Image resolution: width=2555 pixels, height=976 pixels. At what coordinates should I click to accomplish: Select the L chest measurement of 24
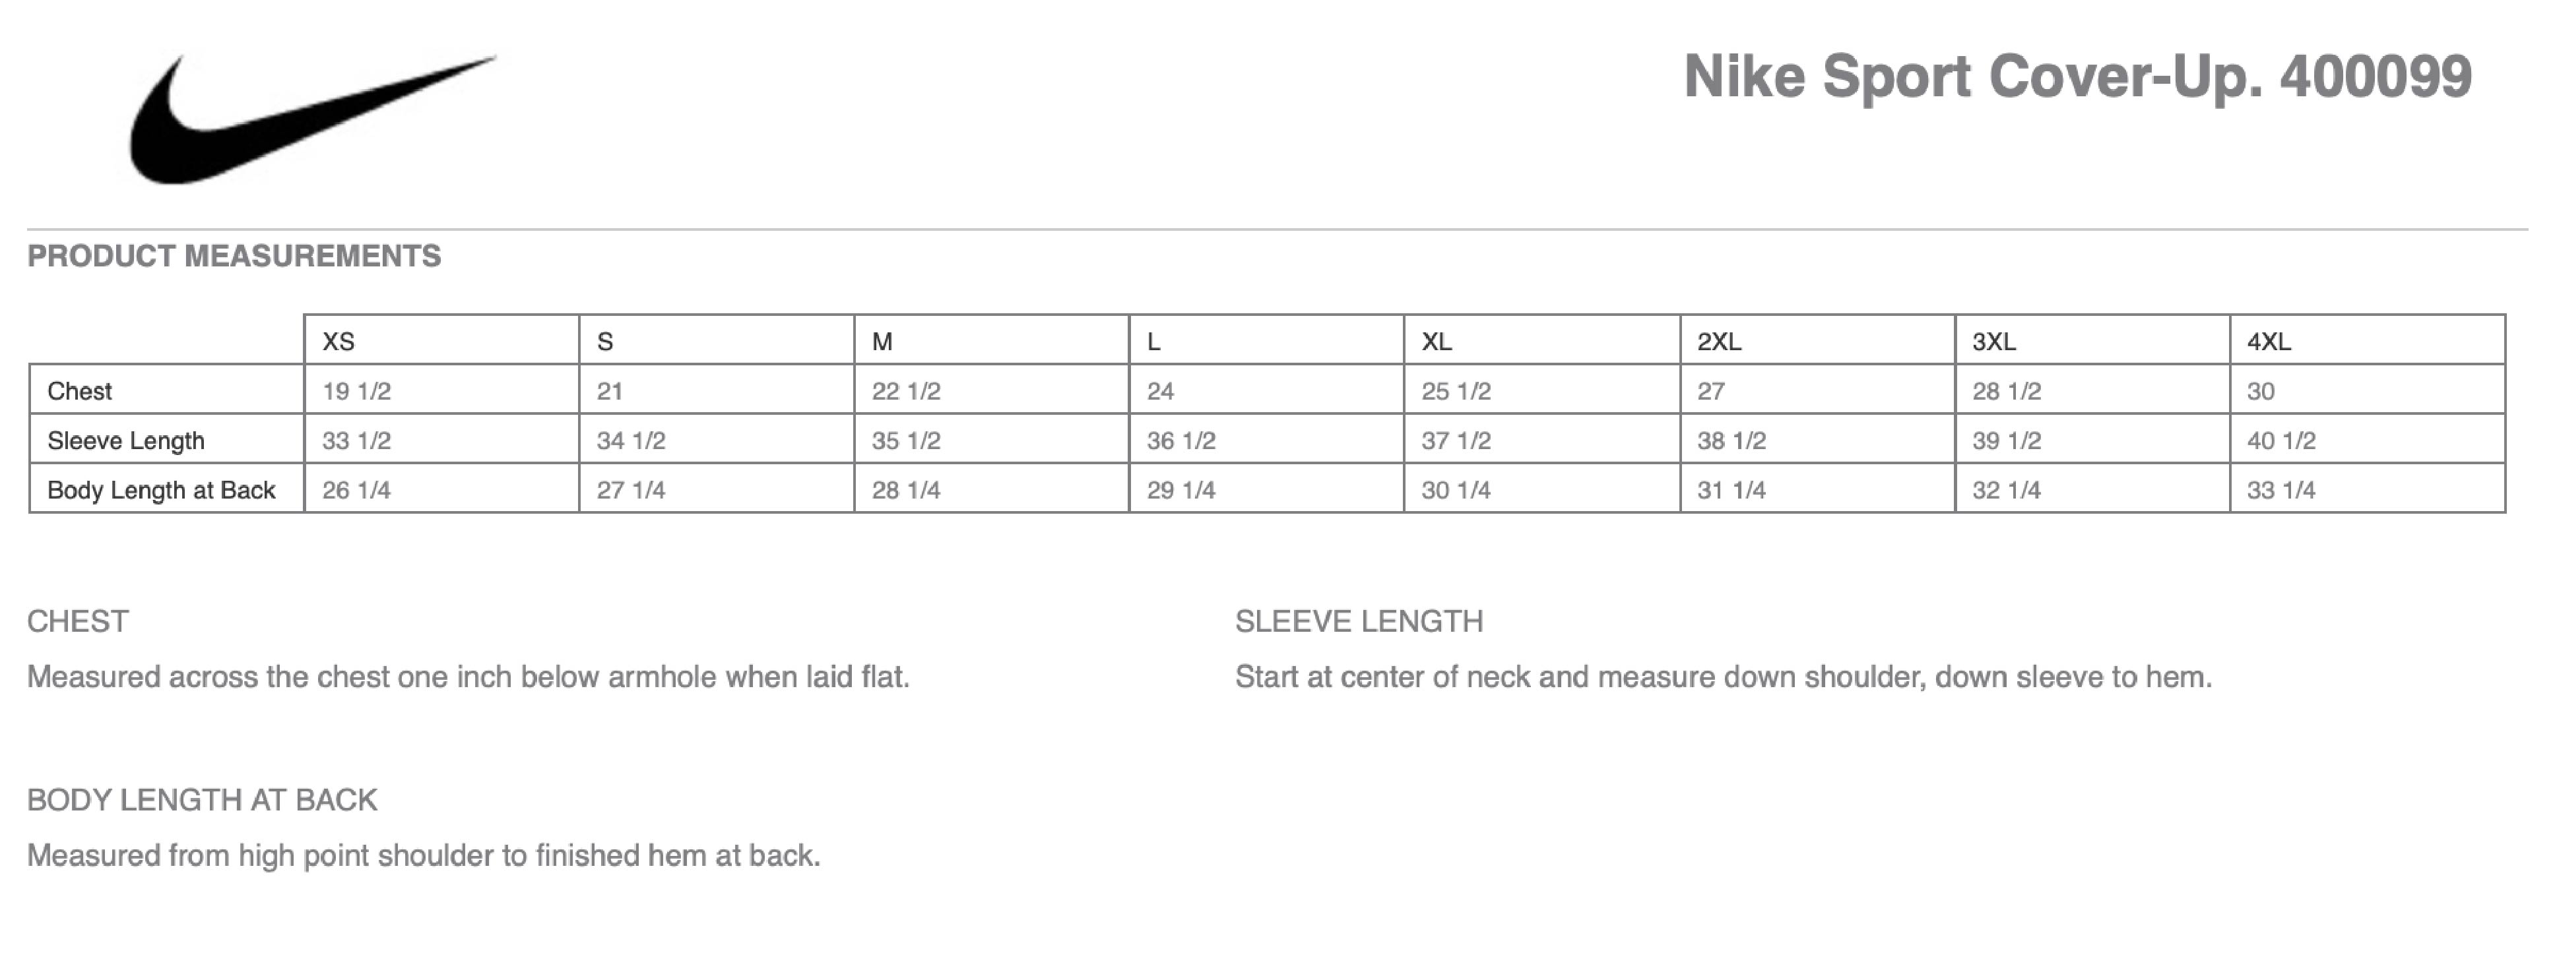click(1159, 392)
